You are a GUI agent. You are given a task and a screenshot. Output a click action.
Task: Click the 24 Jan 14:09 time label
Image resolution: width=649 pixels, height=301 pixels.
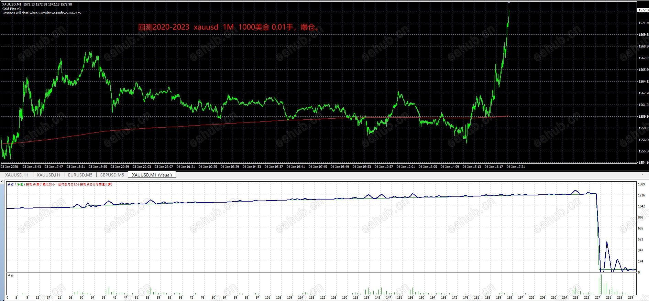tap(450, 167)
